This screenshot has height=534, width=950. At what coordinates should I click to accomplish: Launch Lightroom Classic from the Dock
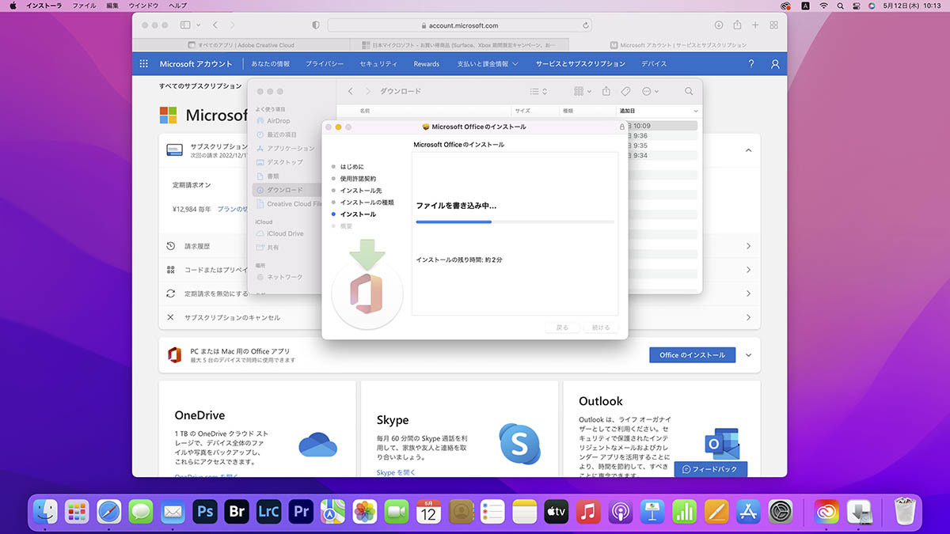point(269,512)
